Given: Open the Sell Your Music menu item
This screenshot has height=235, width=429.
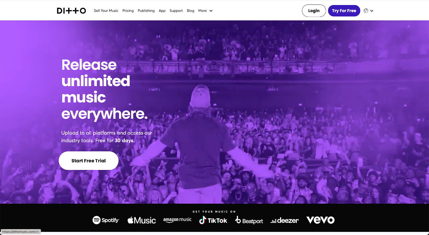Looking at the screenshot, I should [x=106, y=11].
